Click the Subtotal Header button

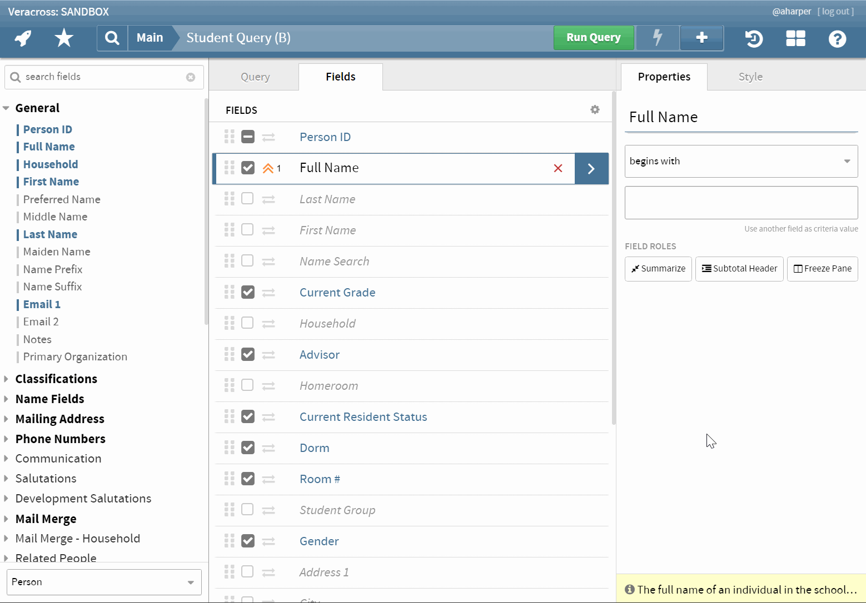click(739, 269)
